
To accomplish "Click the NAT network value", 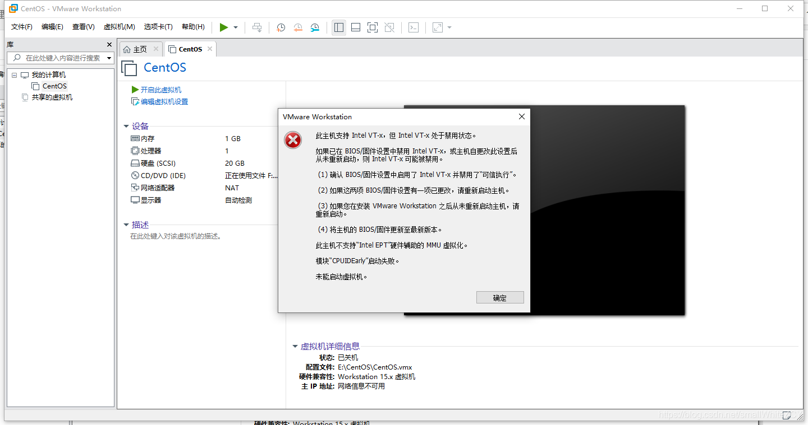I will [232, 188].
